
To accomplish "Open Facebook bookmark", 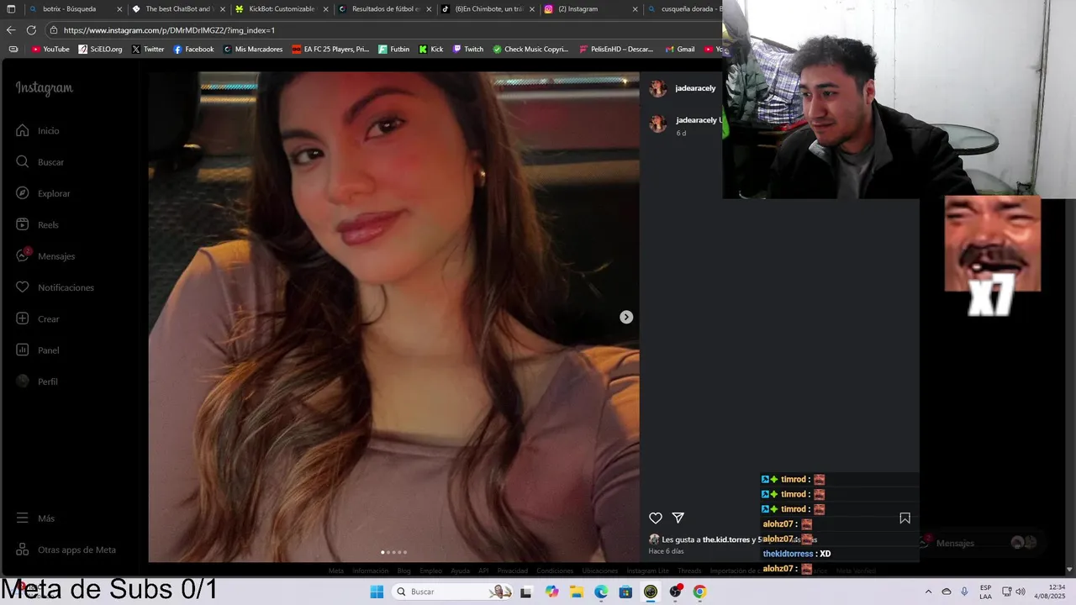I will pyautogui.click(x=193, y=50).
